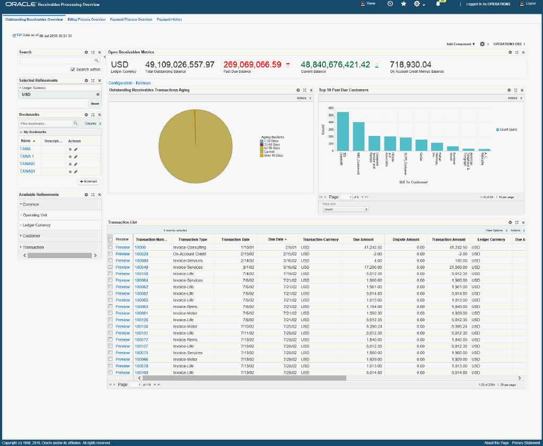543x446 pixels.
Task: Open the Add Component dropdown
Action: click(x=460, y=44)
